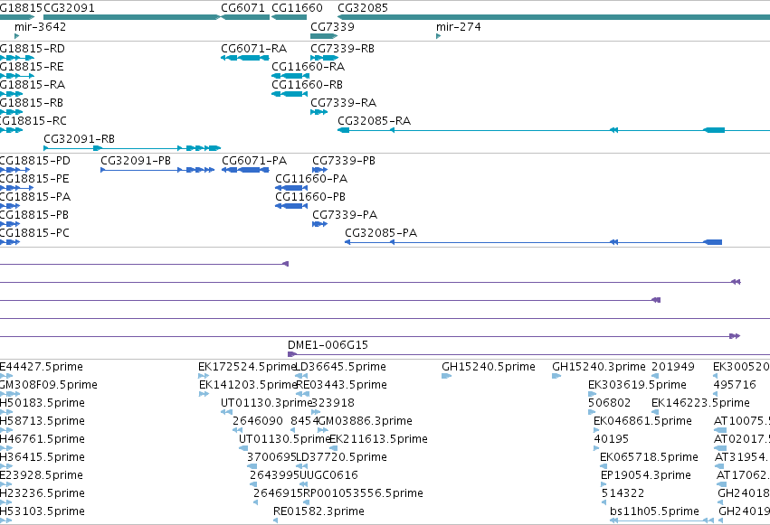Click transcript label CG7339-RA
The image size is (770, 525).
[x=343, y=103]
